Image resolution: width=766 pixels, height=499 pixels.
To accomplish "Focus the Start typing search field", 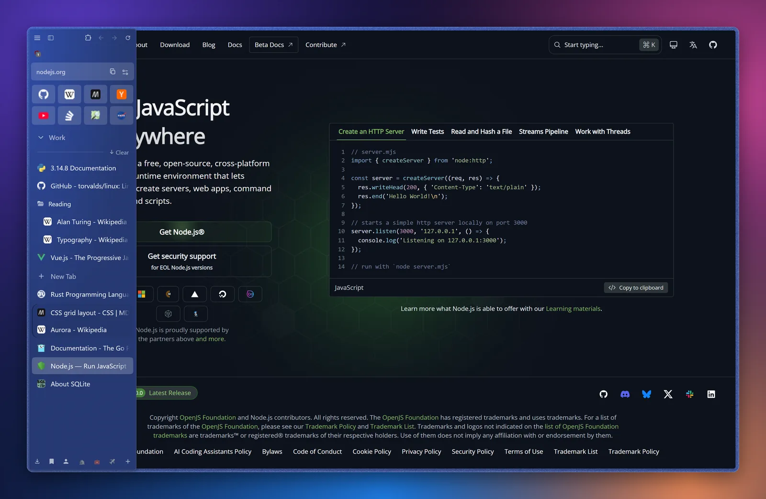I will [x=605, y=45].
